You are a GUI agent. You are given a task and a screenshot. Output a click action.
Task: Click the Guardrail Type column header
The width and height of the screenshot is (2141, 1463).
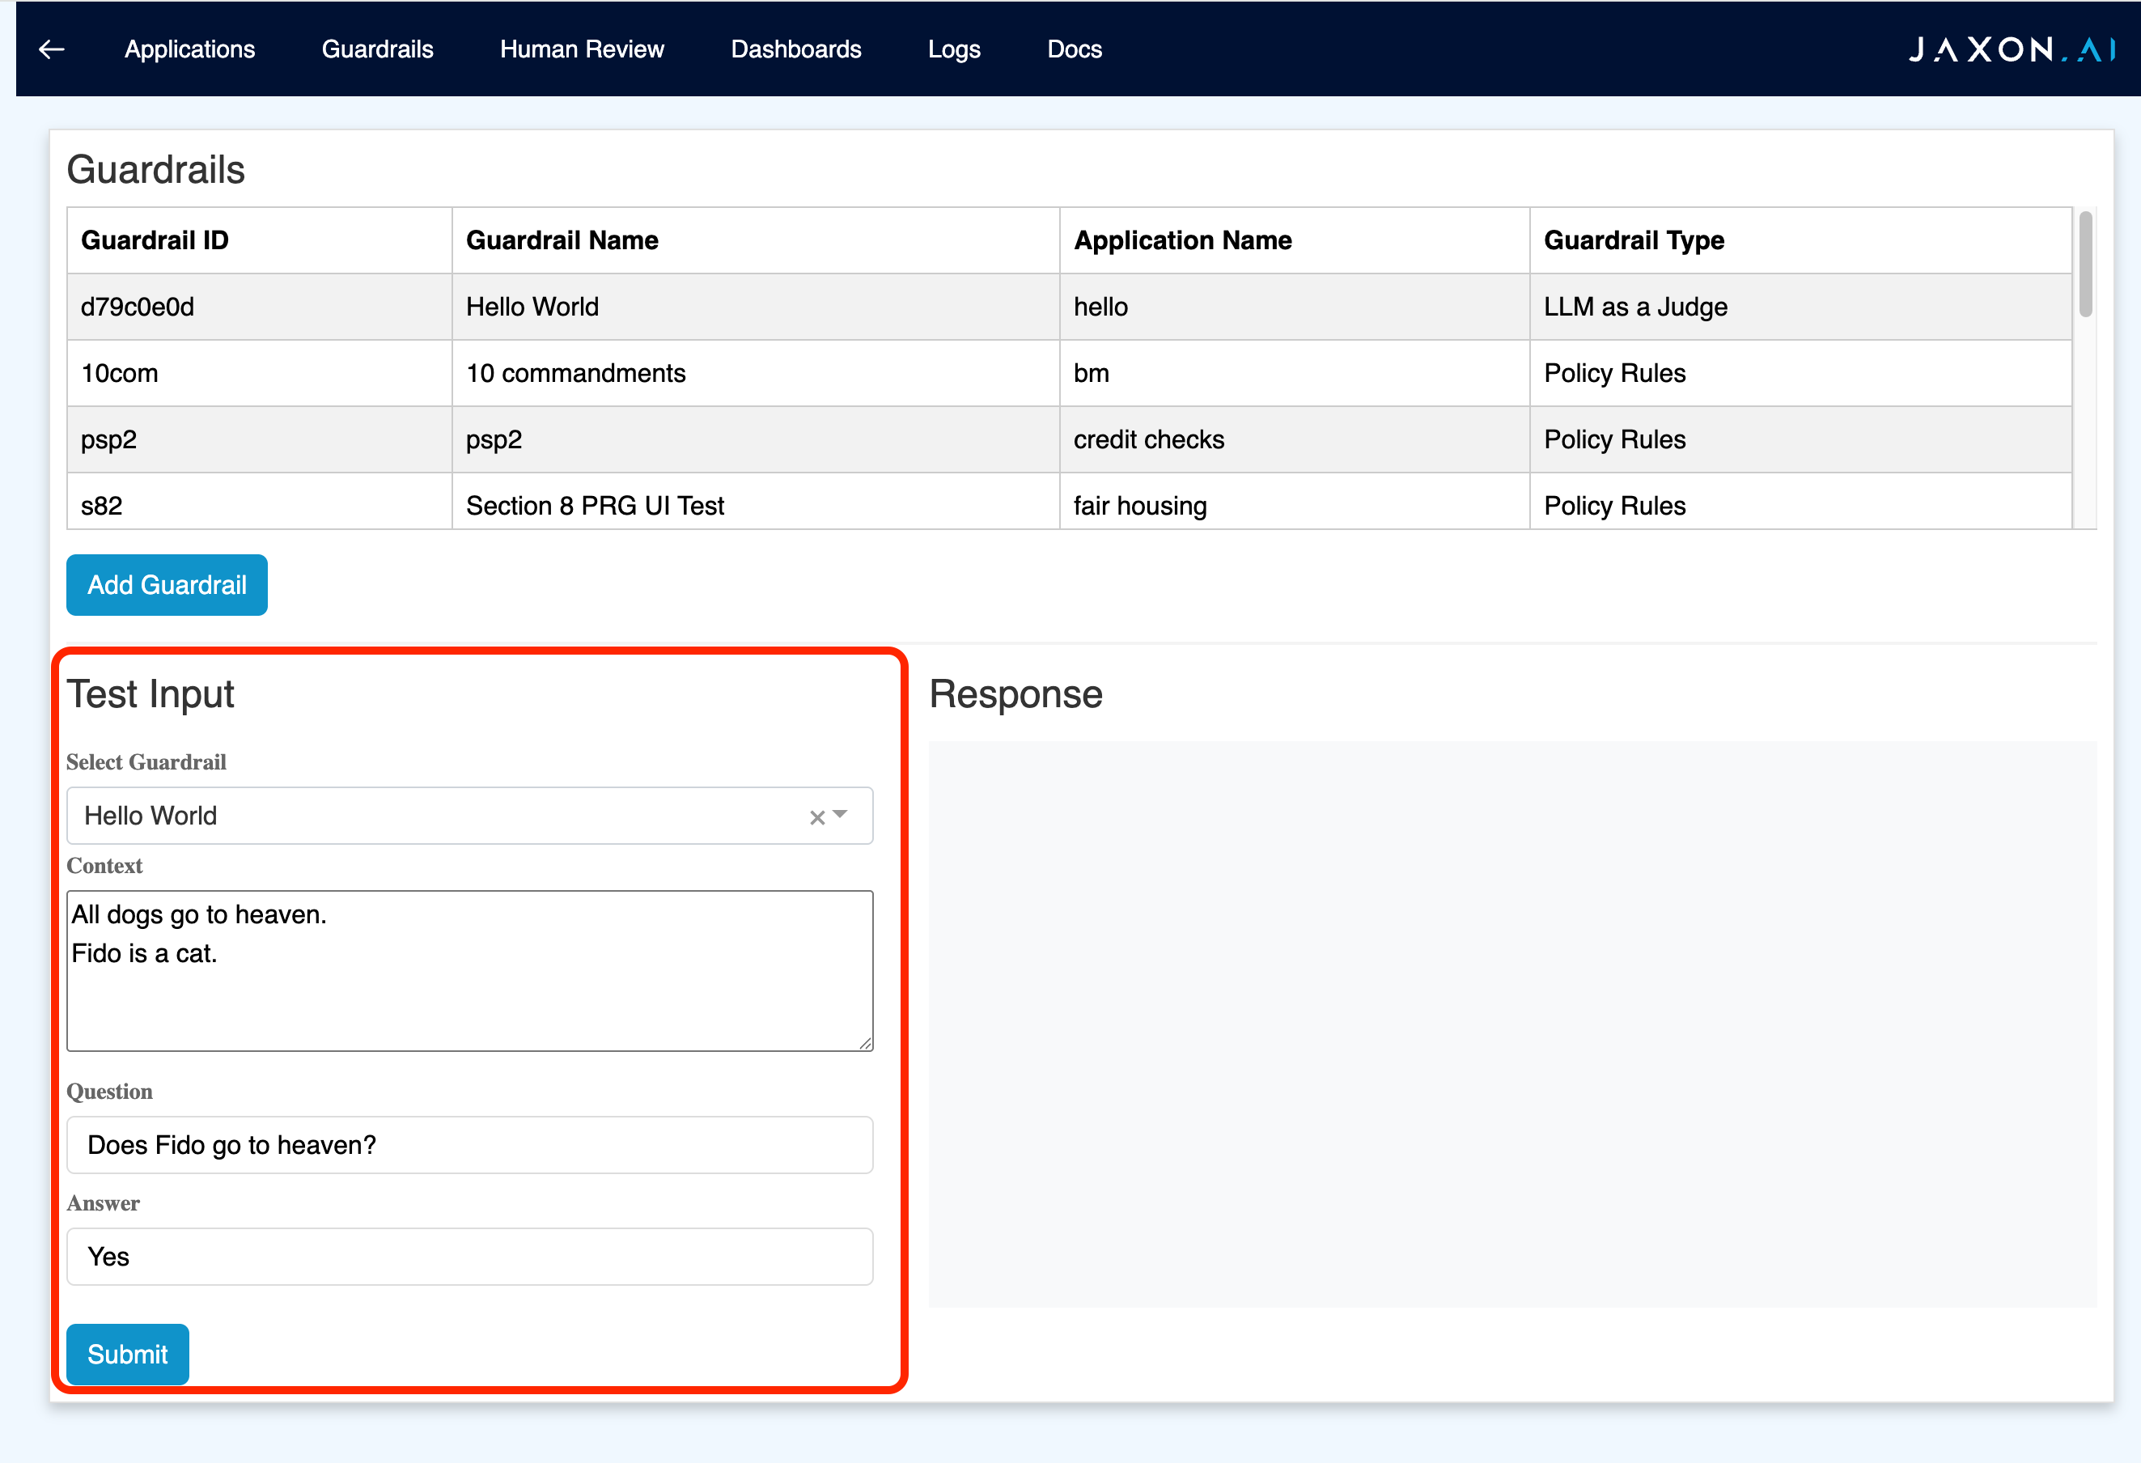(x=1801, y=240)
